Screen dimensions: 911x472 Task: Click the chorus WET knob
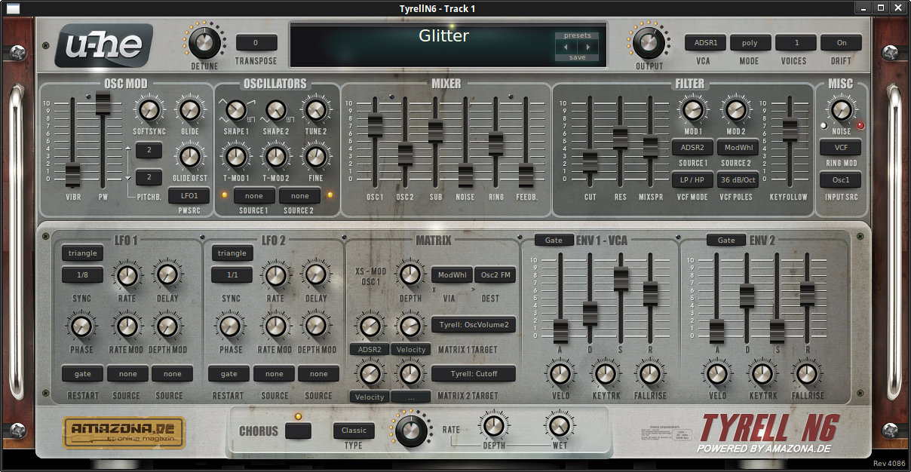[559, 426]
